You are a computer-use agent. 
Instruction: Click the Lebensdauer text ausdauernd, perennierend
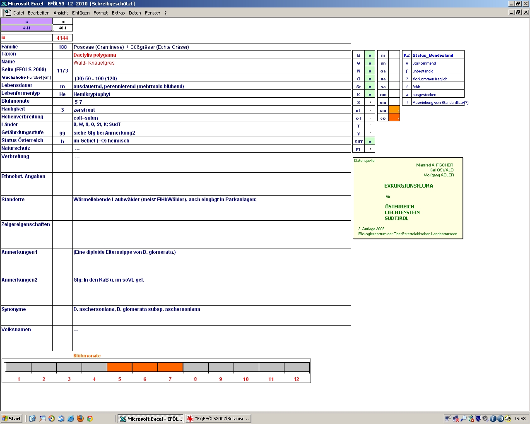point(129,86)
